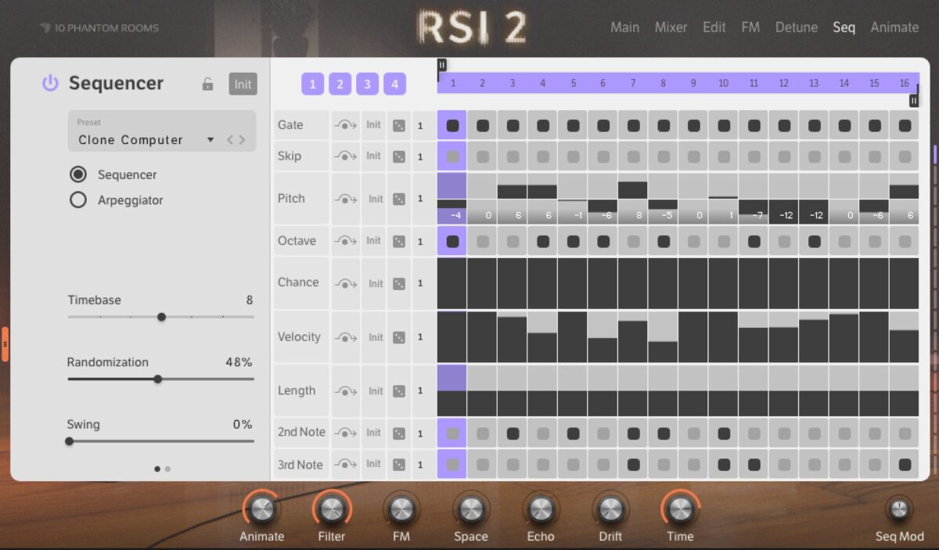Screen dimensions: 939x550
Task: Select the modulation icon on the Octave row
Action: (346, 240)
